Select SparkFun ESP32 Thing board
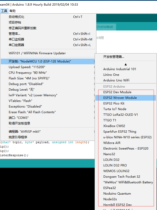Viewport: 157px width, 210px height. tap(126, 132)
